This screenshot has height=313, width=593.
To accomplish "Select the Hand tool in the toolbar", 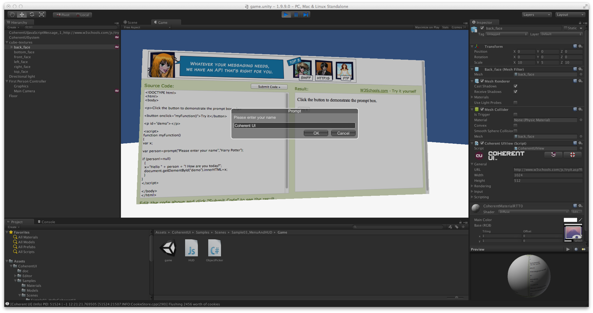I will [x=12, y=15].
